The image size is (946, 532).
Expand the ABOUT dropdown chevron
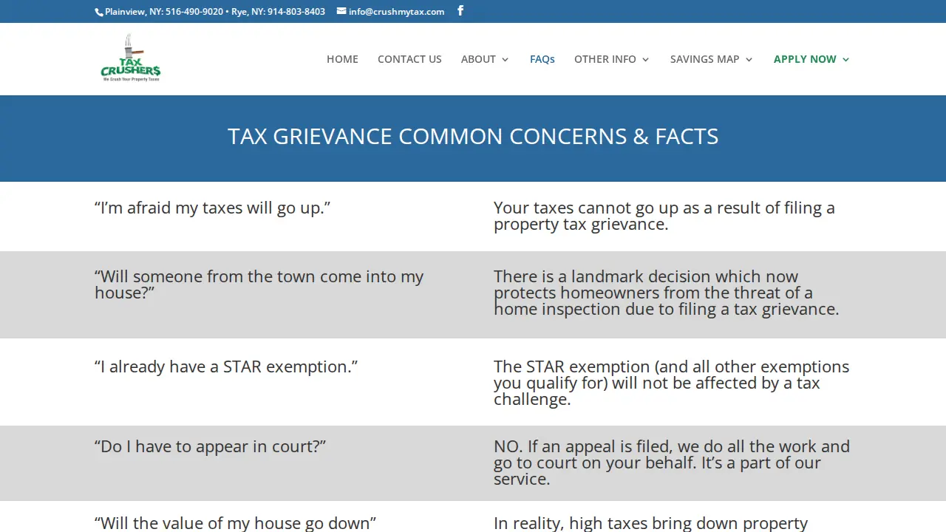[506, 60]
